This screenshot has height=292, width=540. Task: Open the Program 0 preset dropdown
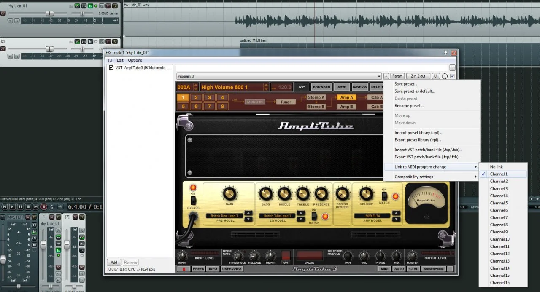pos(279,76)
